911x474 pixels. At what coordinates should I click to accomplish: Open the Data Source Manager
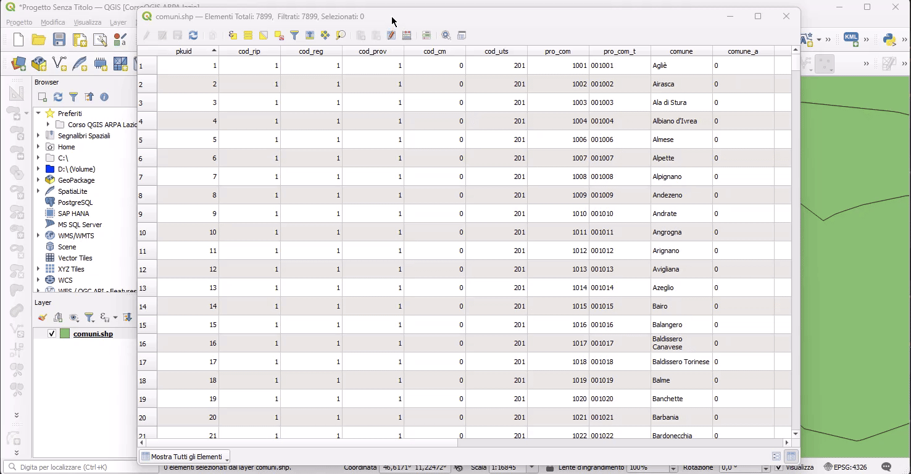pos(19,64)
